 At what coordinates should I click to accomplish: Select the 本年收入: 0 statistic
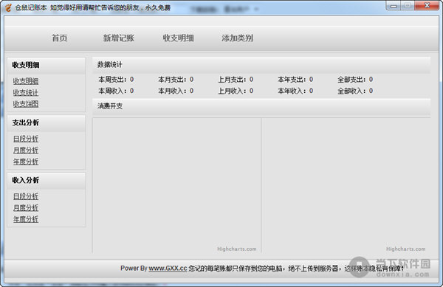click(295, 91)
